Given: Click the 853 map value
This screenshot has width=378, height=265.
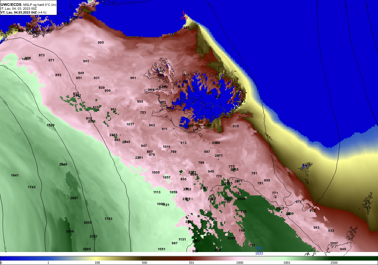Looking at the screenshot, I should [x=58, y=75].
